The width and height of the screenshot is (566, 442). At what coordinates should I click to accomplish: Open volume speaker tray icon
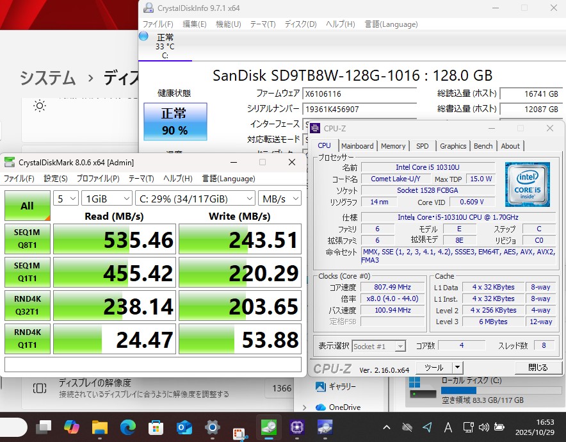click(x=483, y=427)
